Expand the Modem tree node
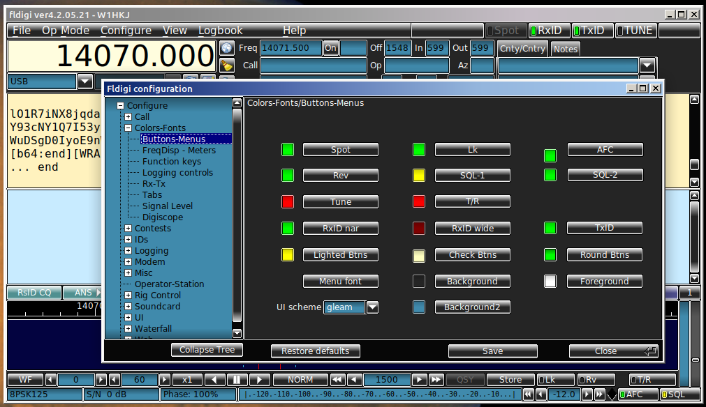This screenshot has width=706, height=407. [x=128, y=261]
